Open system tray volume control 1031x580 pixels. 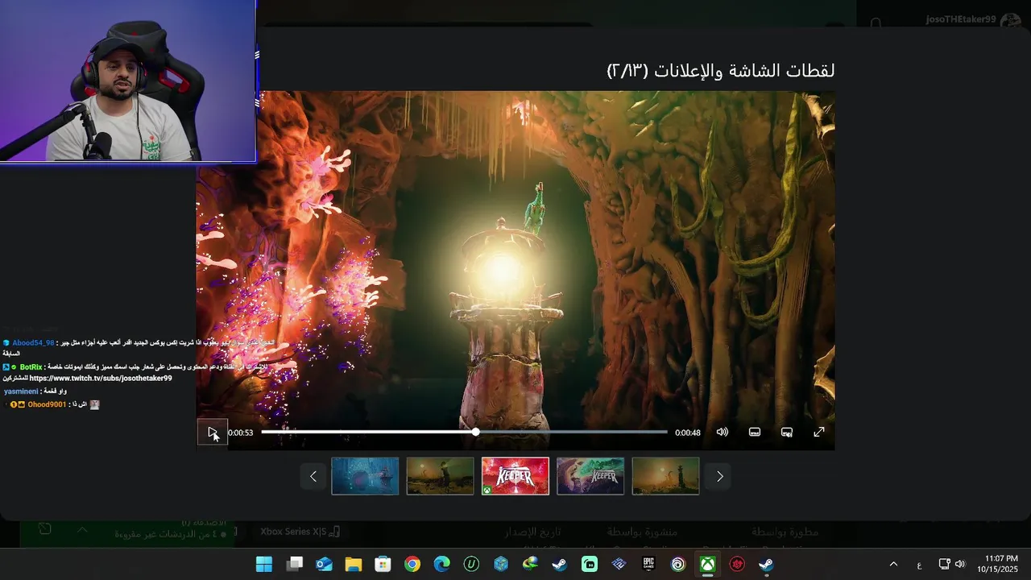pyautogui.click(x=960, y=565)
